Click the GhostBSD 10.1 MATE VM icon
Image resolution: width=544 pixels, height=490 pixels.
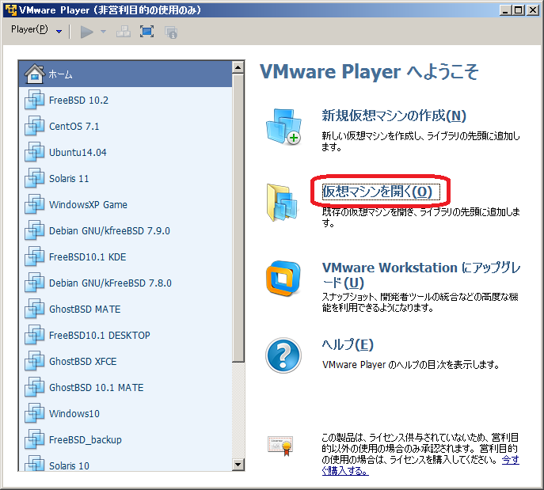point(34,387)
